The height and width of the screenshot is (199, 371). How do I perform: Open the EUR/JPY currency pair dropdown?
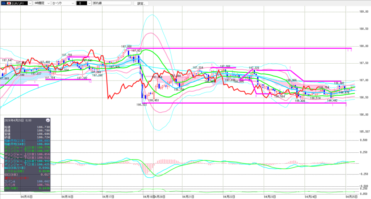tap(30, 3)
